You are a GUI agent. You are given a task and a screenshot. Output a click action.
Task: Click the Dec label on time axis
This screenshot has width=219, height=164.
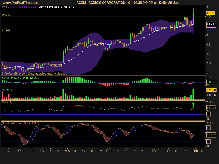(109, 151)
